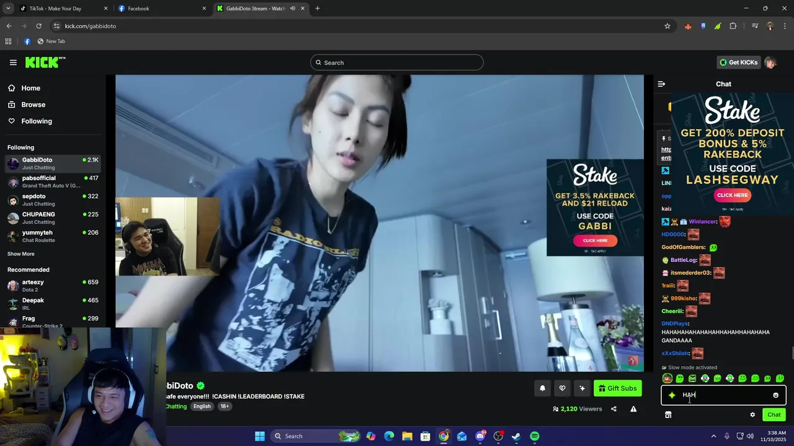Viewport: 794px width, 446px height.
Task: Open the Kick hamburger sidebar menu
Action: (13, 62)
